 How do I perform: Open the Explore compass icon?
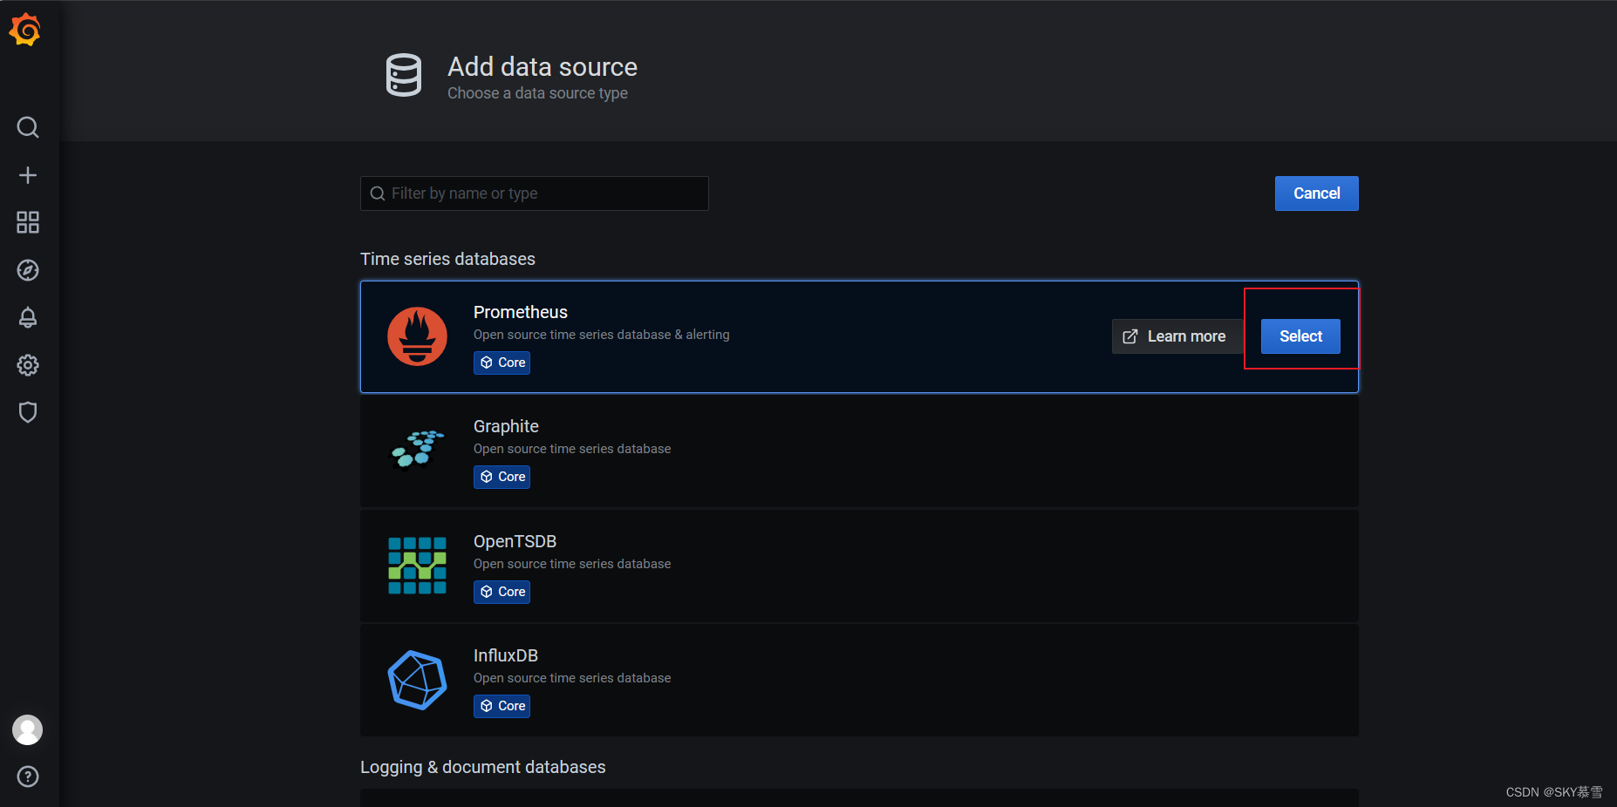tap(28, 270)
